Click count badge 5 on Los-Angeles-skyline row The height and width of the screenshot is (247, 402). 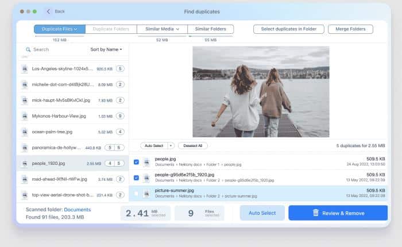point(120,69)
